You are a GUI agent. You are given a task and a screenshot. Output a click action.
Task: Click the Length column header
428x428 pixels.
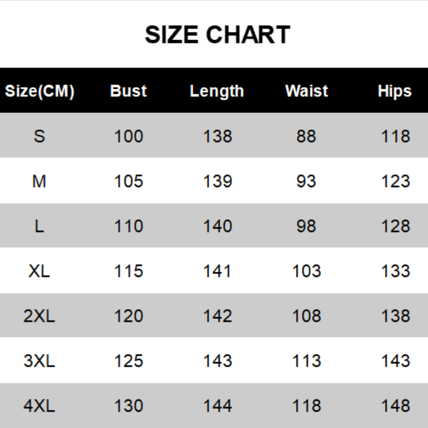217,91
